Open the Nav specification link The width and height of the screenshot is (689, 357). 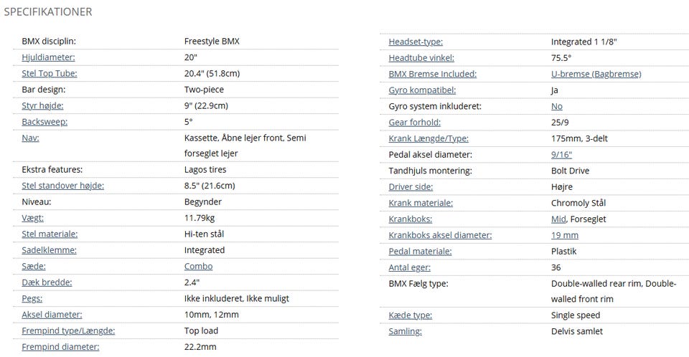click(x=30, y=138)
